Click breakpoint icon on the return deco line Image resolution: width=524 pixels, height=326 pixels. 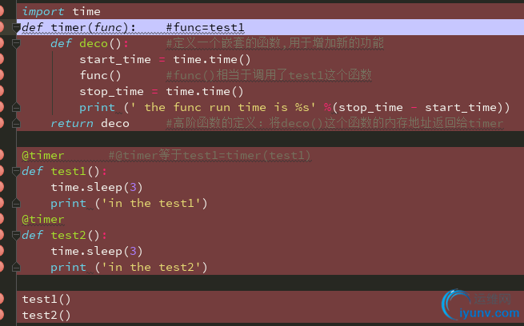[x=2, y=123]
